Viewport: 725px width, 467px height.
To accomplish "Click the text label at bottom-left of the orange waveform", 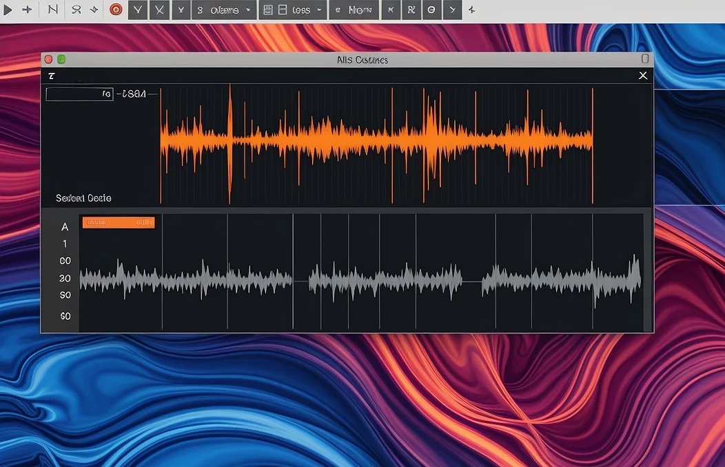I will click(83, 198).
